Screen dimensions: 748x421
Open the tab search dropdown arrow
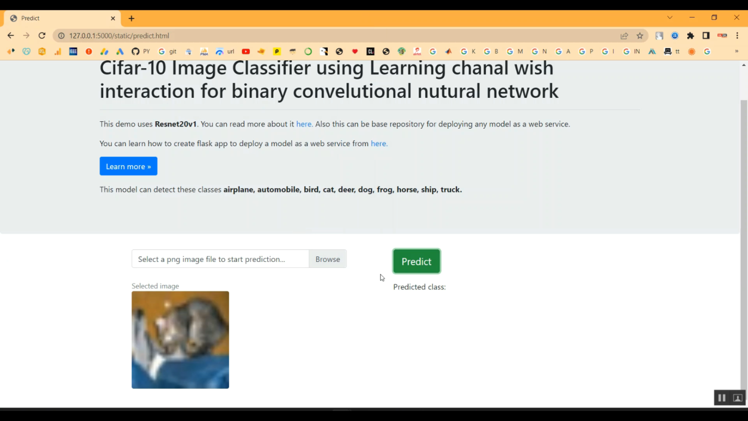670,17
